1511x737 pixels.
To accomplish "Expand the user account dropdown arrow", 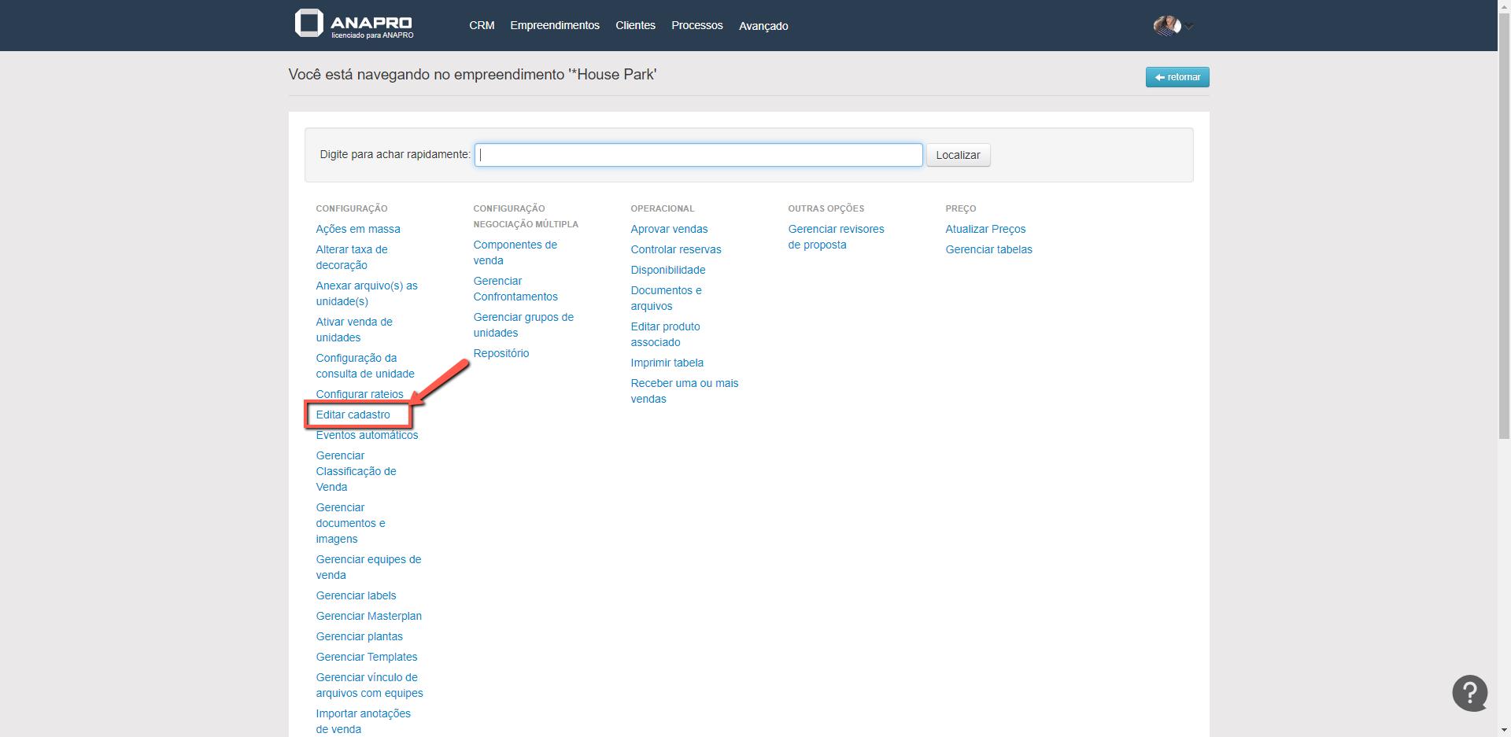I will point(1190,27).
